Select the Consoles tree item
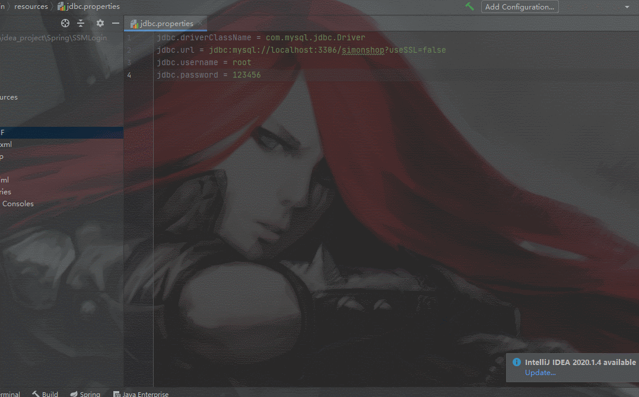639x397 pixels. (18, 204)
